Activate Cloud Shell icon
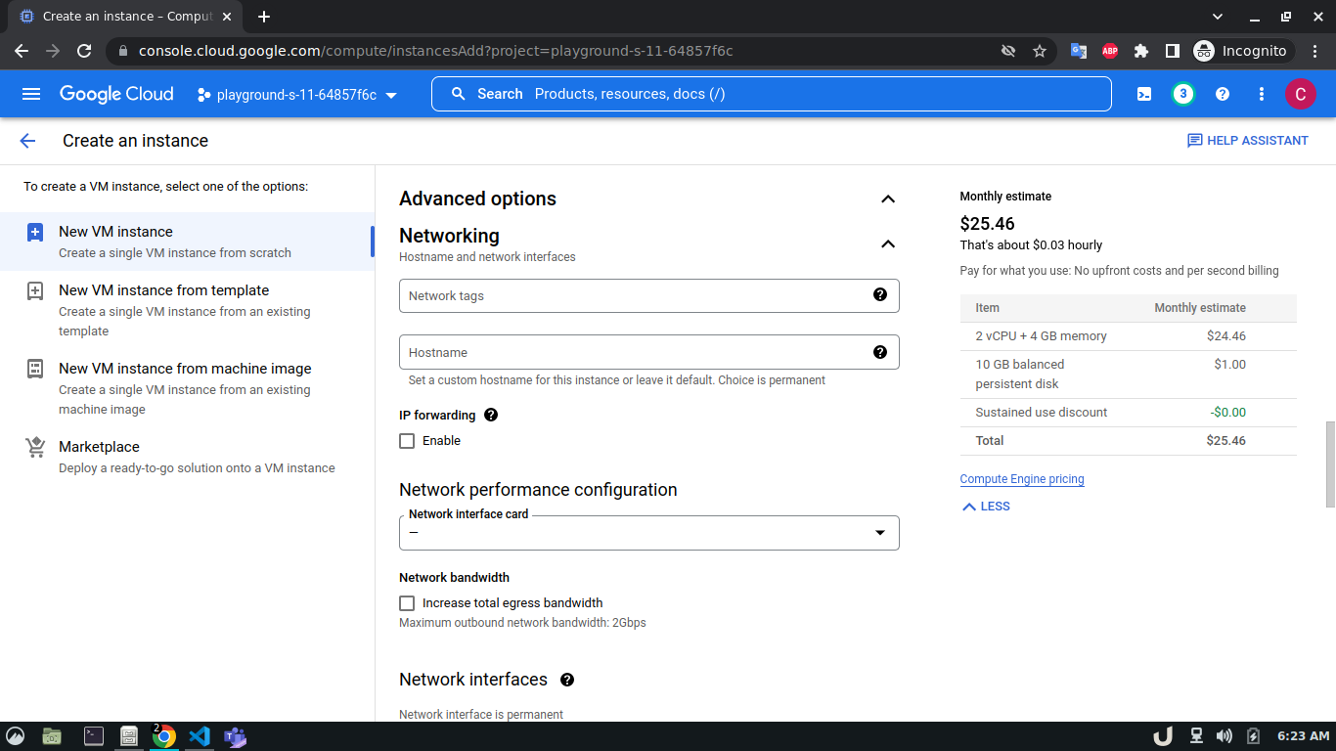The width and height of the screenshot is (1336, 751). pos(1143,94)
